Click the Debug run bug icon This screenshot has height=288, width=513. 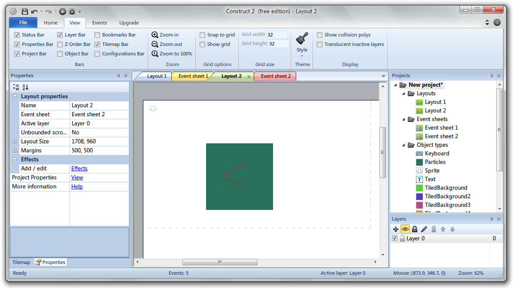click(x=72, y=12)
